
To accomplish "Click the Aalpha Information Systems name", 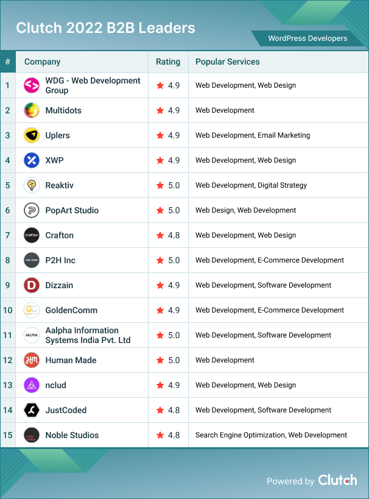I will click(x=88, y=335).
